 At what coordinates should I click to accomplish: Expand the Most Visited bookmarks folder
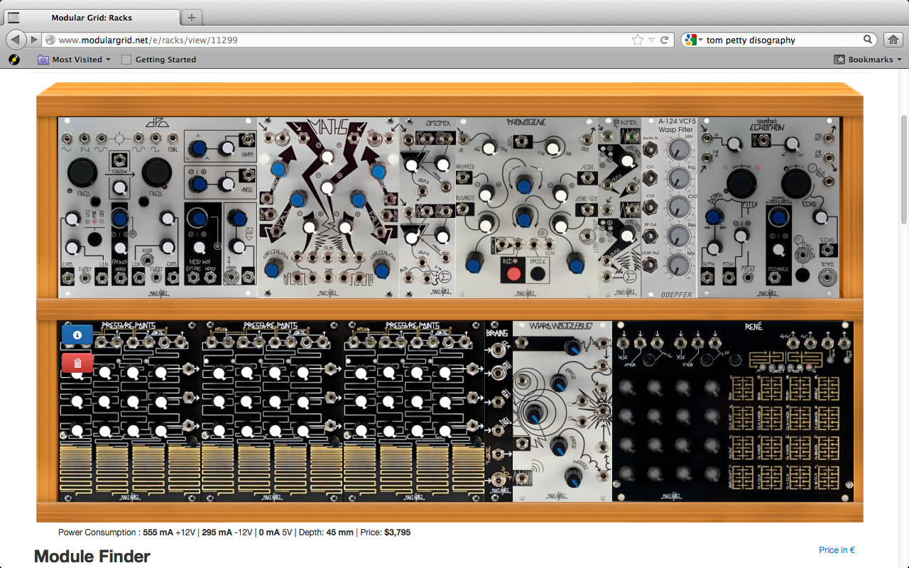click(x=75, y=60)
